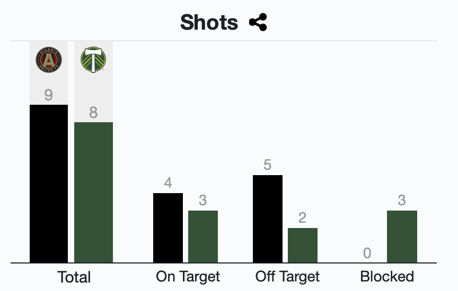Click the Atlanta United team logo
Screen dimensions: 458x291
pyautogui.click(x=49, y=59)
